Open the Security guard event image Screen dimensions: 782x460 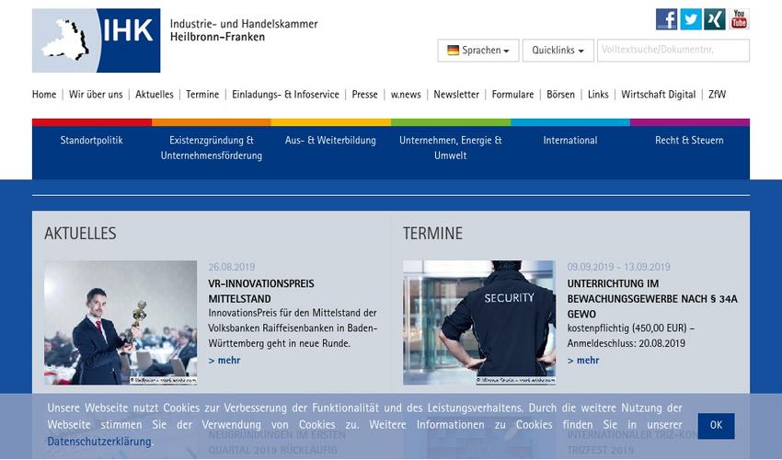[479, 322]
